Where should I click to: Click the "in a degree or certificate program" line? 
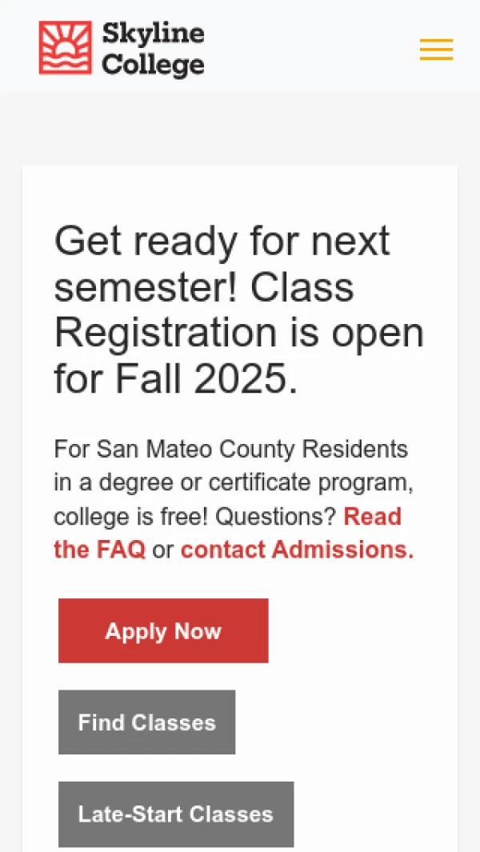(234, 483)
